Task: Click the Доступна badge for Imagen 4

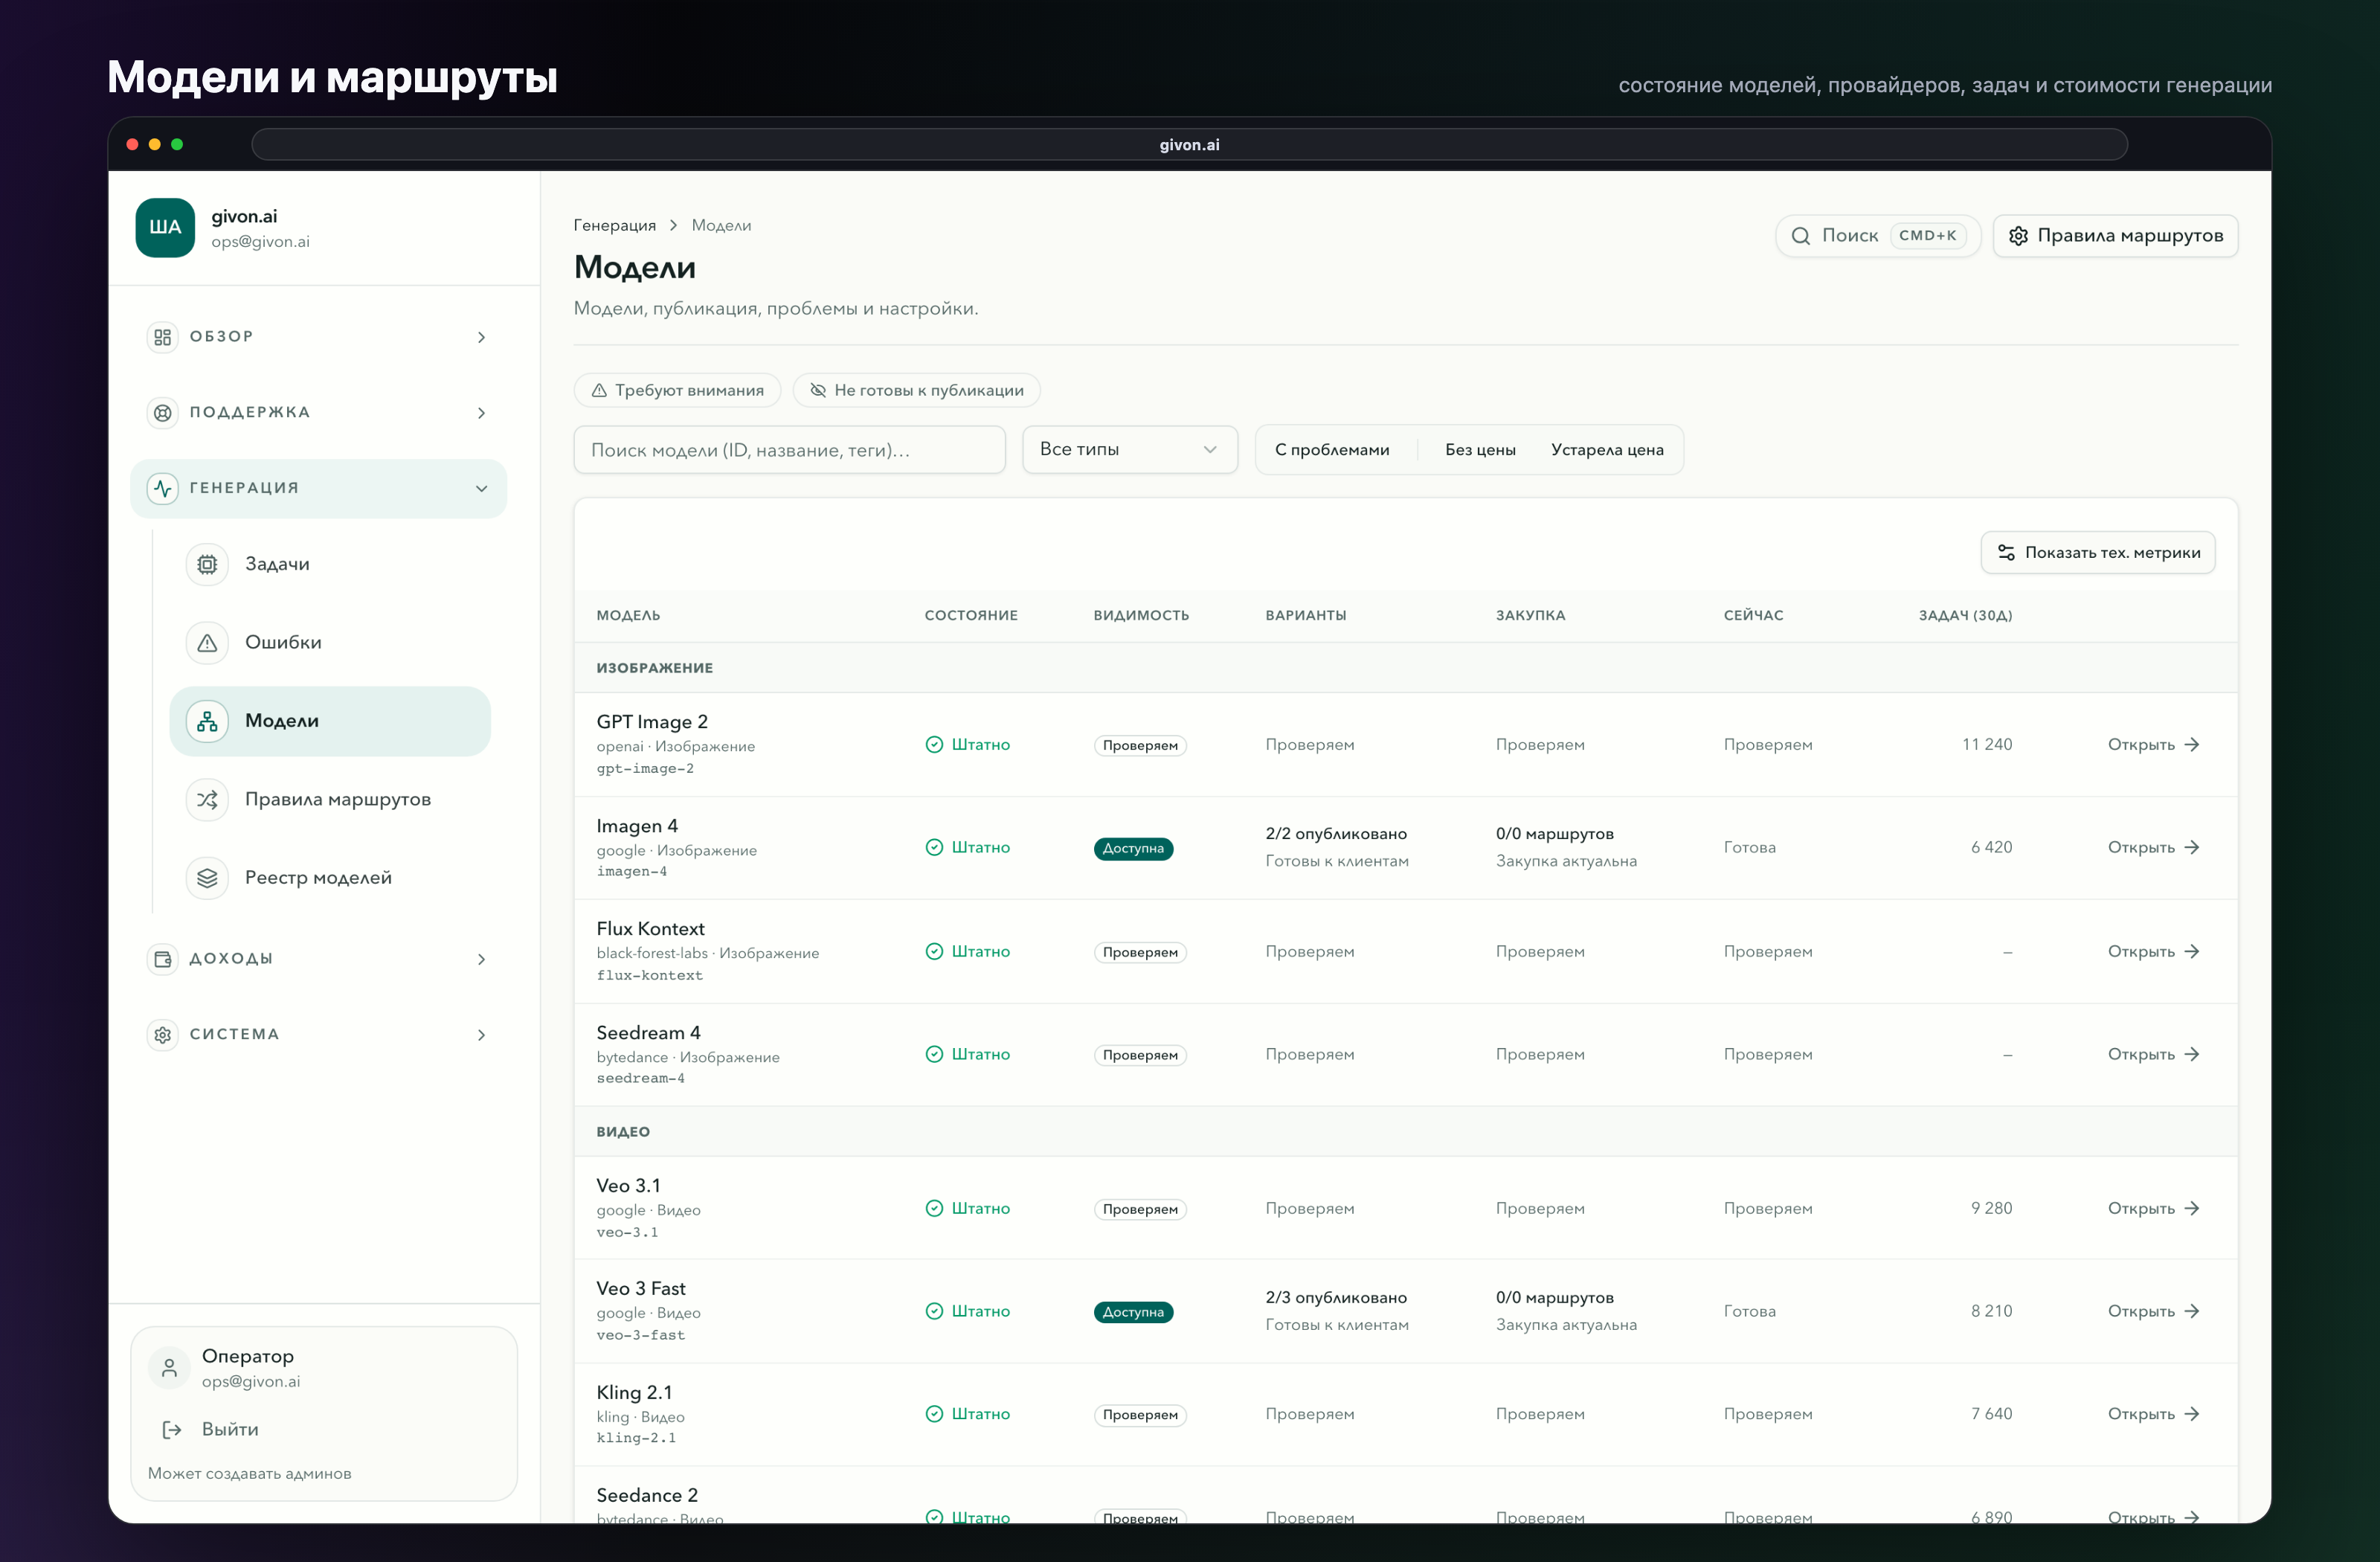Action: point(1133,849)
